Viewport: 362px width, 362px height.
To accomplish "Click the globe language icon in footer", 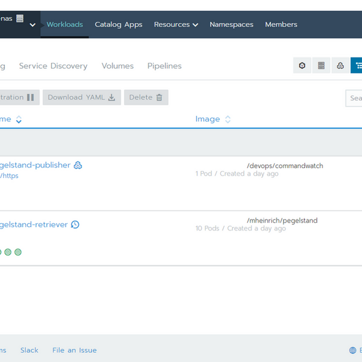I will (x=353, y=351).
